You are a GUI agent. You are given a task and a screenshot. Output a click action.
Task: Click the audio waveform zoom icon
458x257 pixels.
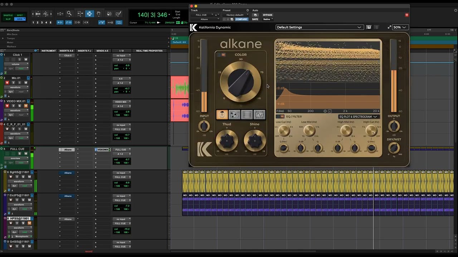(37, 14)
